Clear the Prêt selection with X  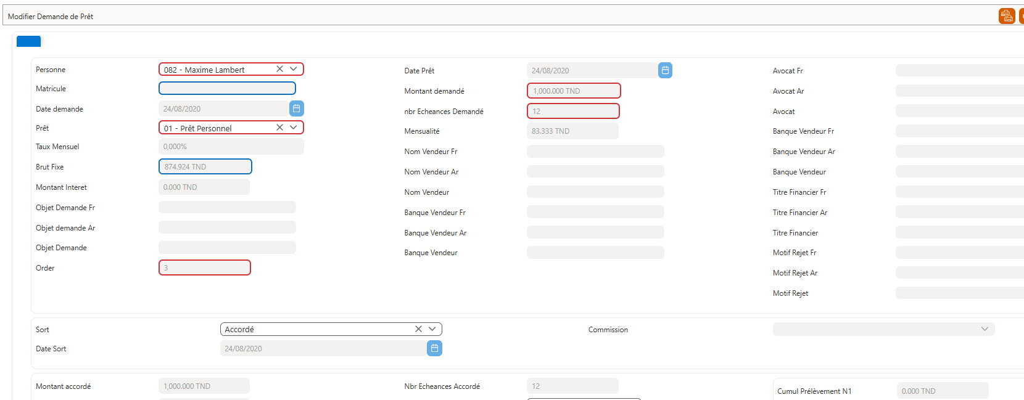pyautogui.click(x=279, y=128)
